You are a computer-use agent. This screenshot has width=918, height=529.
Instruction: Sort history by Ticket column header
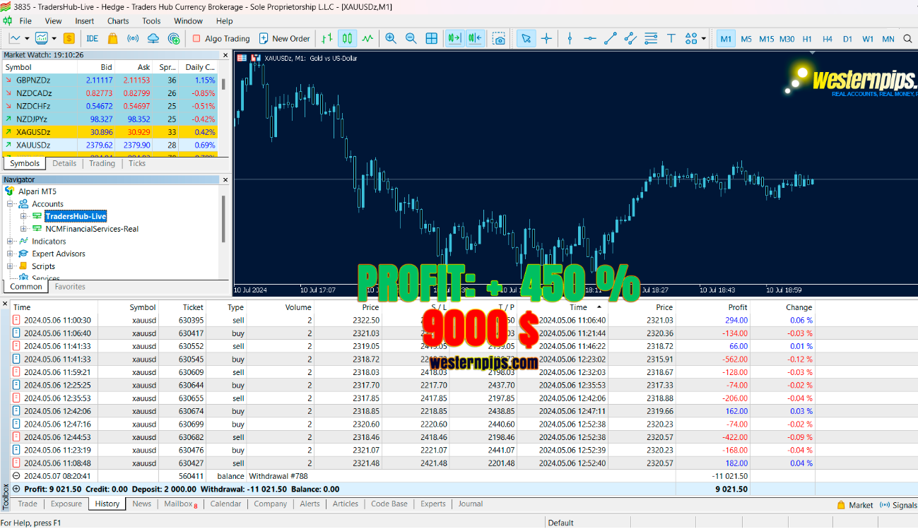tap(183, 307)
